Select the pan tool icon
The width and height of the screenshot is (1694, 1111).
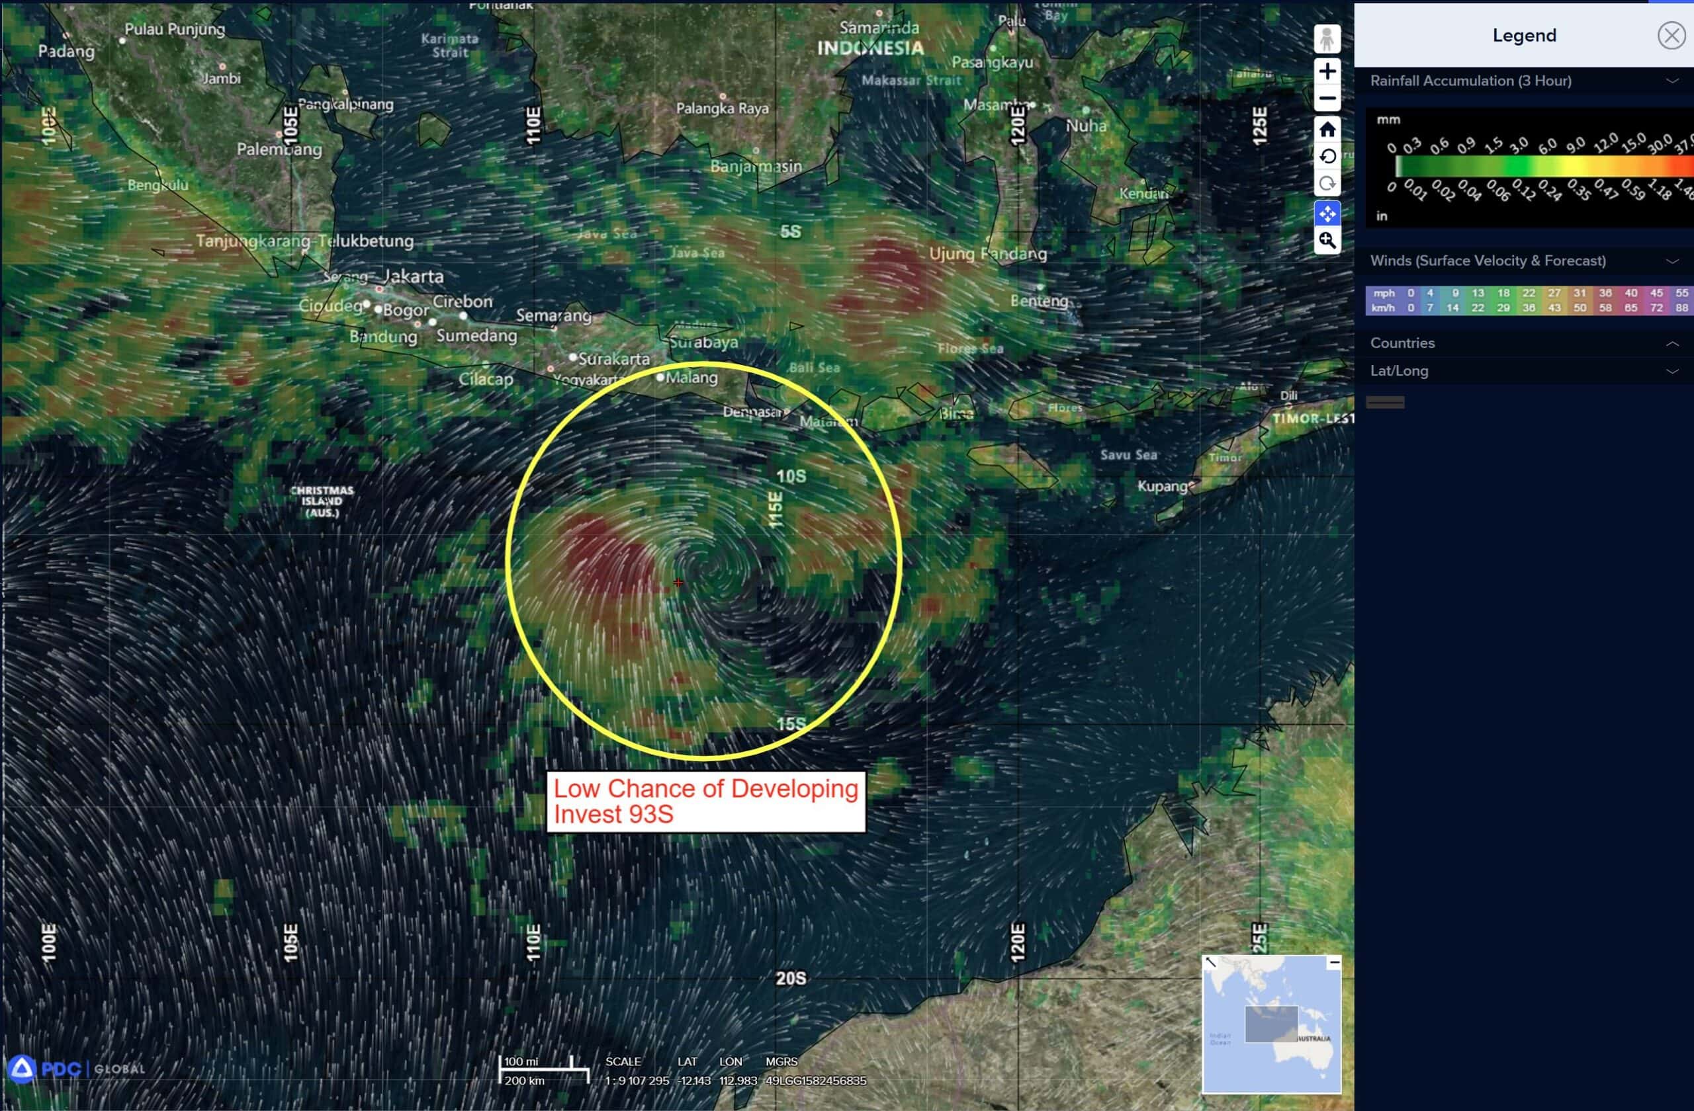click(1327, 213)
